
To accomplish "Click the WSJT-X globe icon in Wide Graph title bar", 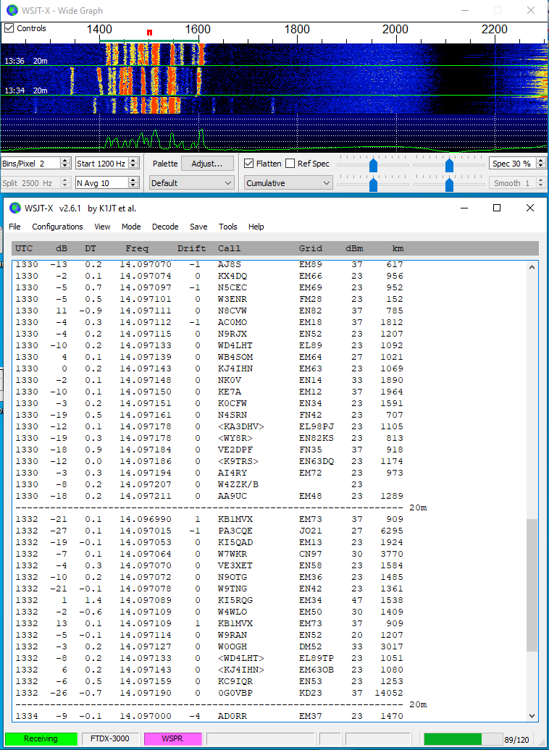I will pyautogui.click(x=12, y=10).
